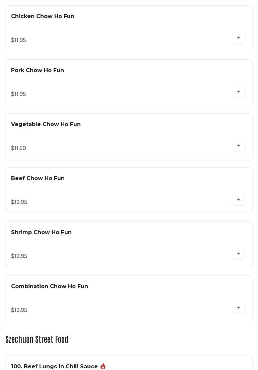This screenshot has width=258, height=370.
Task: Add Chicken Chow Ho Fun to cart
Action: click(239, 38)
